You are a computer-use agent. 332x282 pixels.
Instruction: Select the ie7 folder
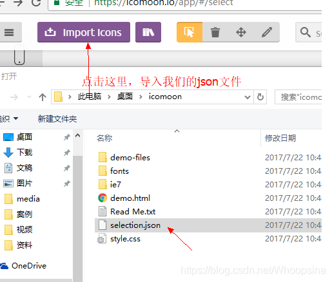click(x=115, y=185)
